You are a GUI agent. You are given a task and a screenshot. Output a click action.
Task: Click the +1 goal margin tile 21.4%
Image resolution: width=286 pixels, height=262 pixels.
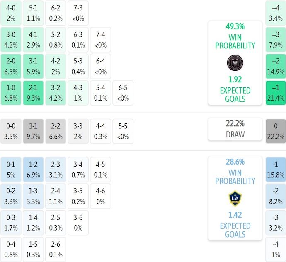pyautogui.click(x=276, y=93)
